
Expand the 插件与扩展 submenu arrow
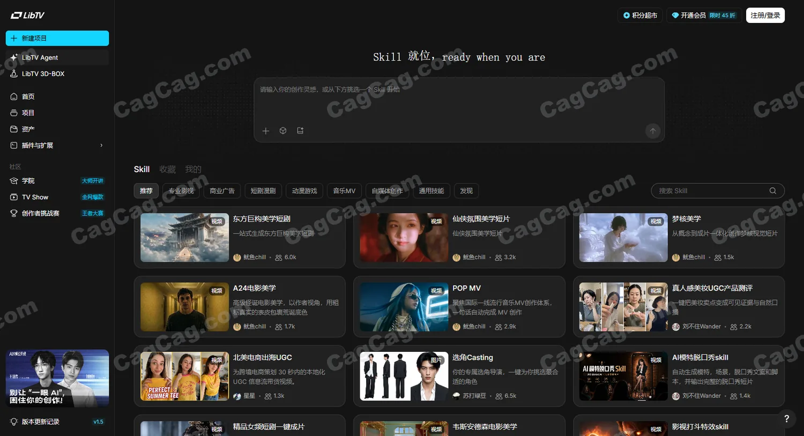click(101, 145)
